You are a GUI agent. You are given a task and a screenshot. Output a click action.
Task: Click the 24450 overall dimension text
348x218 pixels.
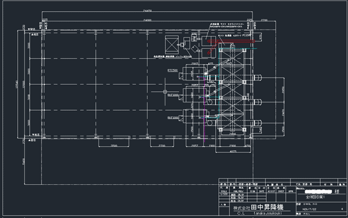[148, 11]
